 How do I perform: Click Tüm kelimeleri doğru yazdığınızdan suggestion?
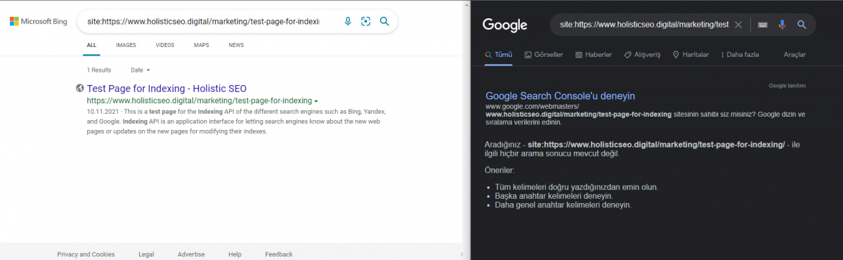tap(577, 187)
